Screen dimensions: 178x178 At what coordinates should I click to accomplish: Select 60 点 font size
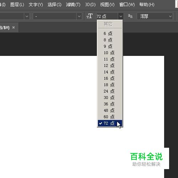point(110,117)
